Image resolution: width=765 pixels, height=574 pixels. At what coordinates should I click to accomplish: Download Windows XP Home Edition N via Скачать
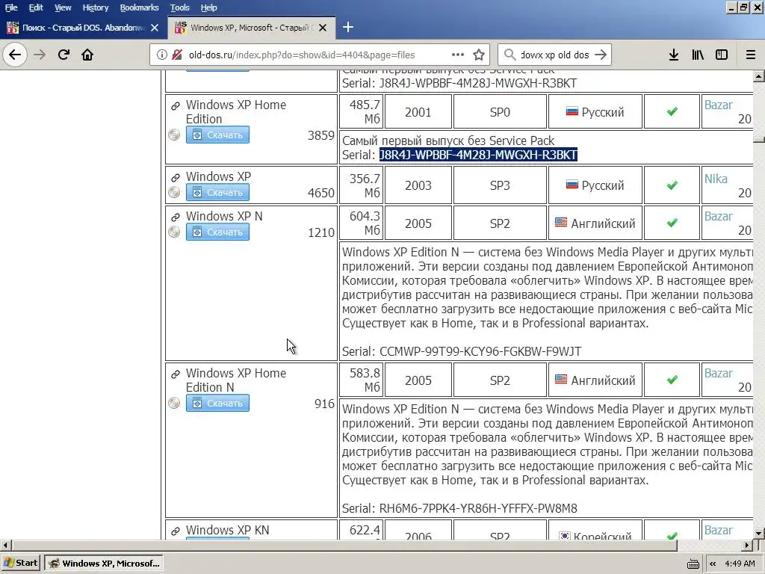coord(217,403)
